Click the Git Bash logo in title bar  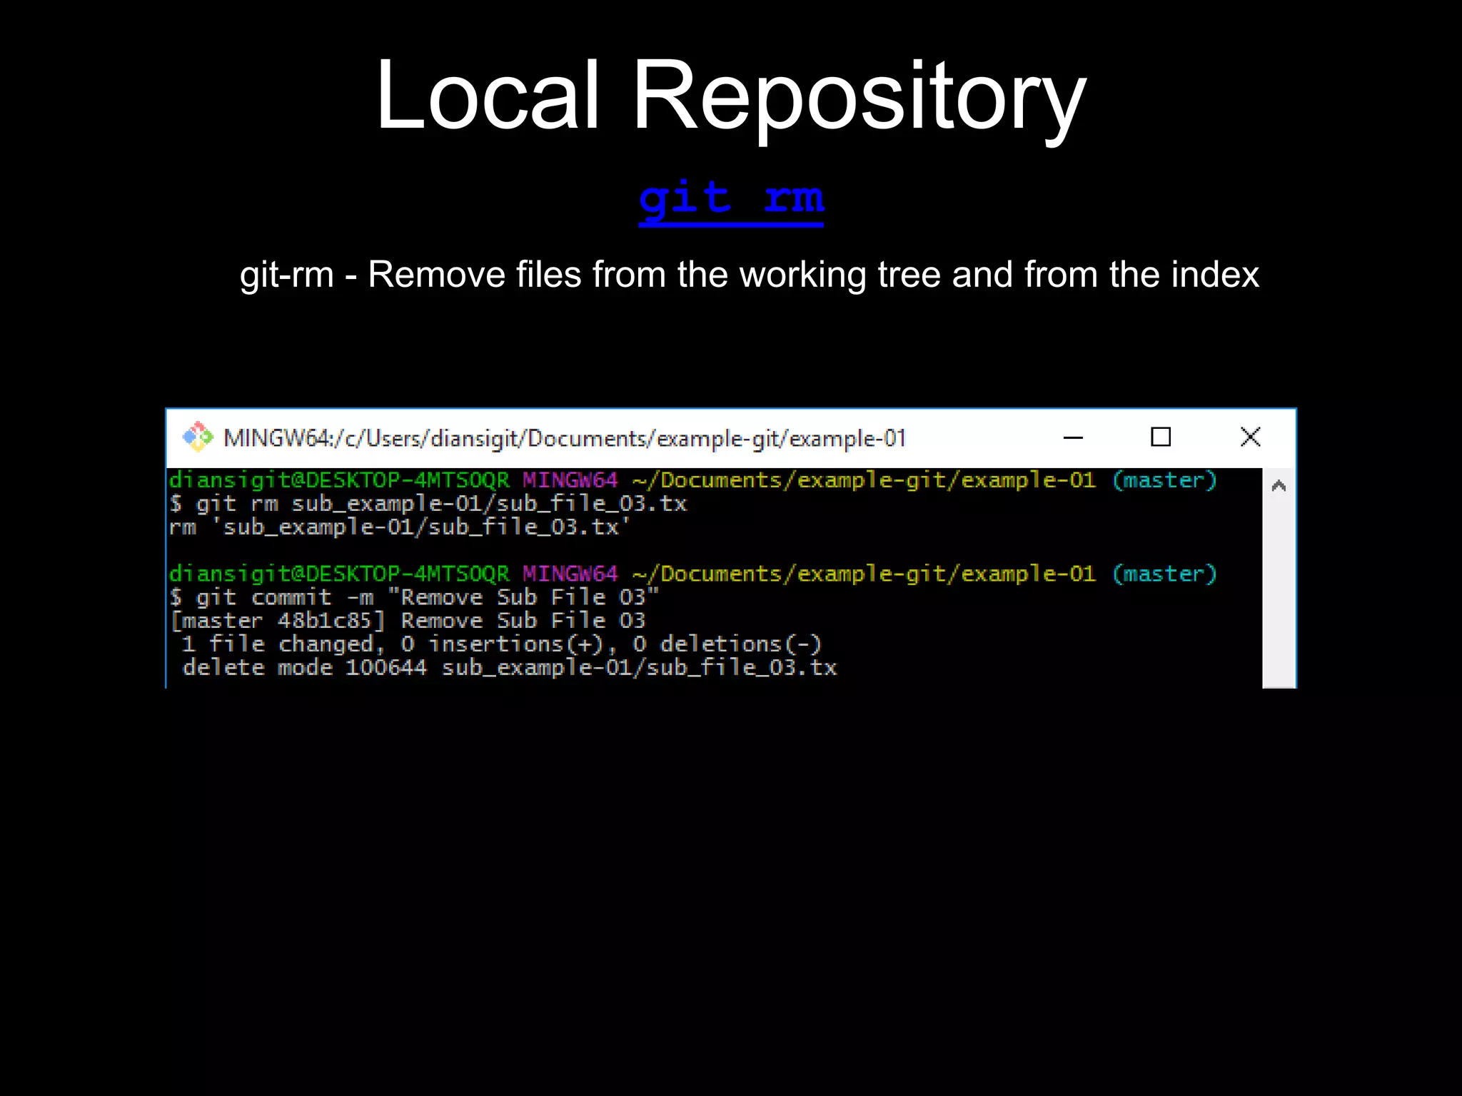198,437
